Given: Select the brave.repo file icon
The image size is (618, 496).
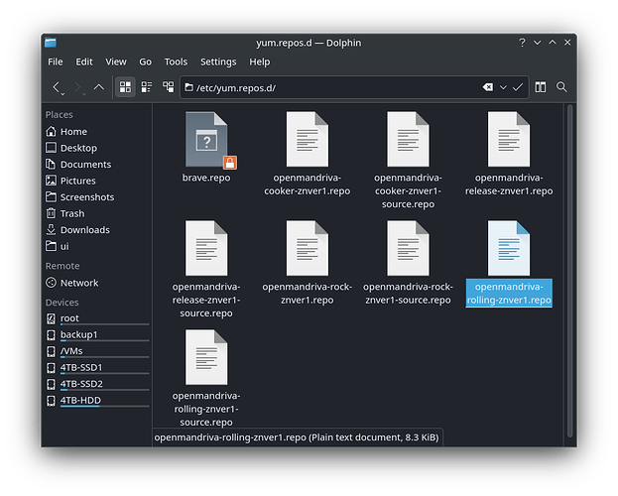Looking at the screenshot, I should 207,139.
